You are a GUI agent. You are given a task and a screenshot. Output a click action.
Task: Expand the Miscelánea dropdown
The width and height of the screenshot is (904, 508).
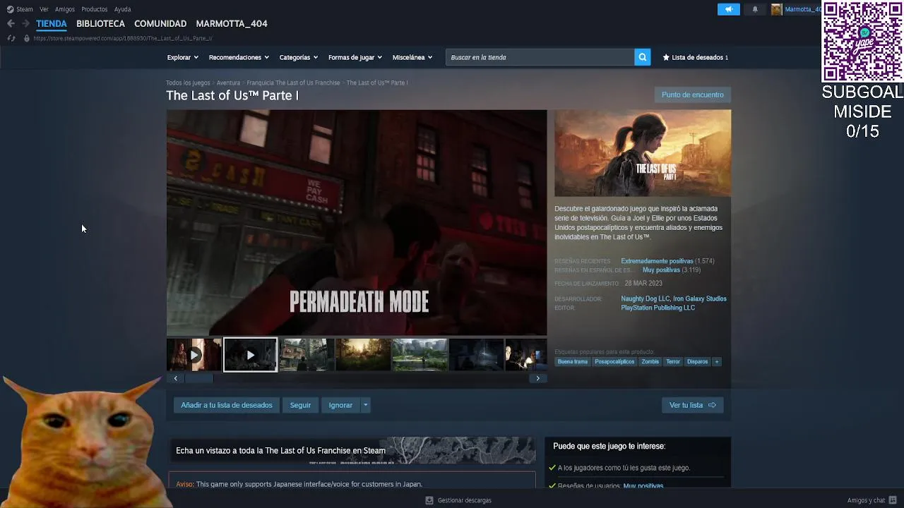pyautogui.click(x=412, y=57)
